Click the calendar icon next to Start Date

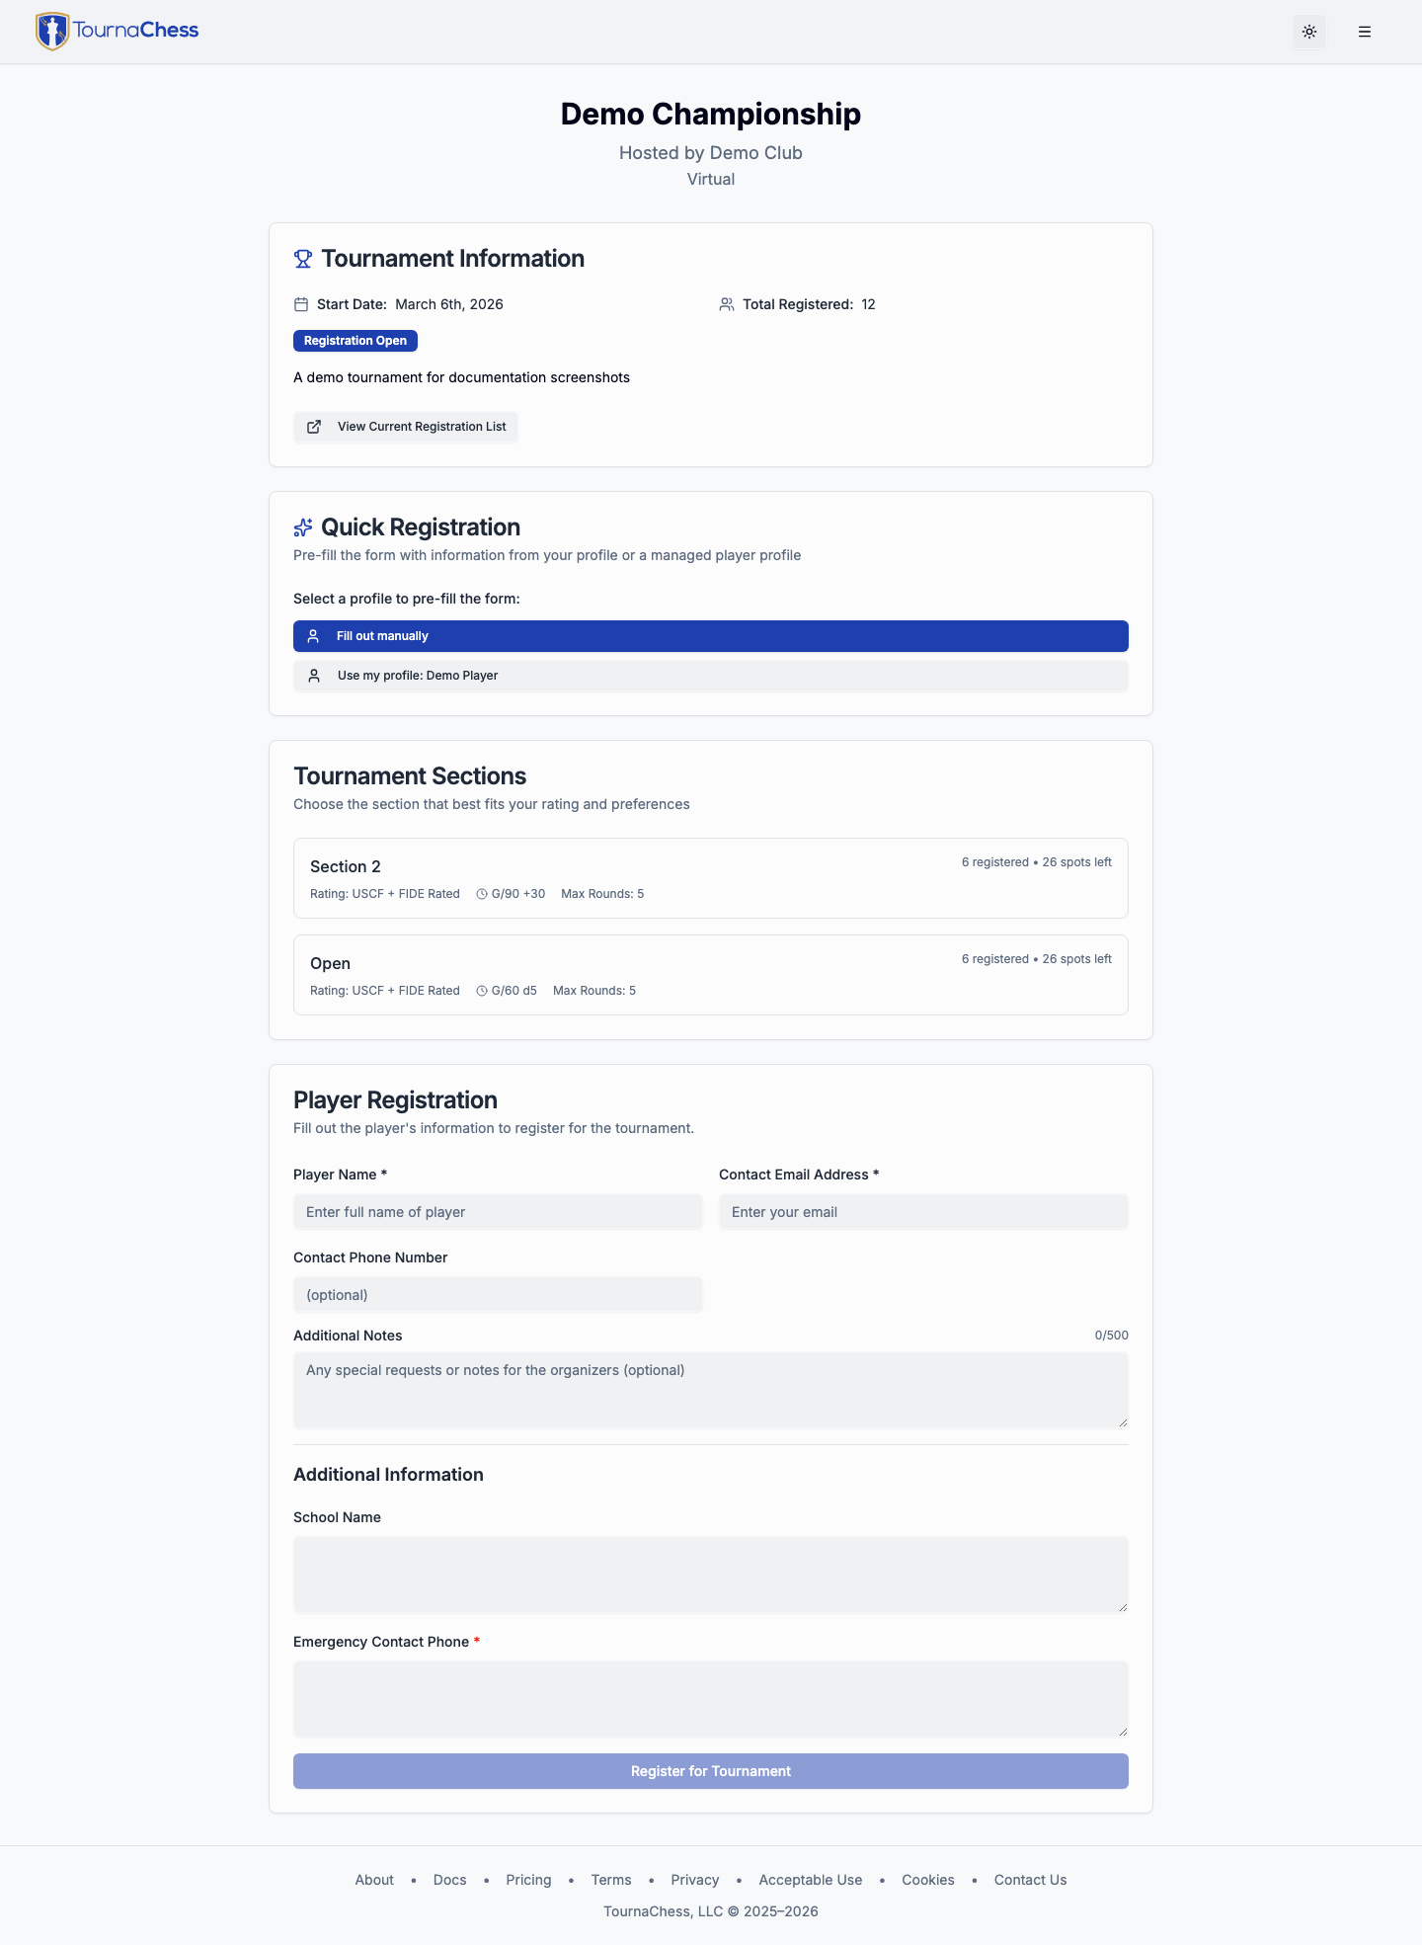[301, 304]
